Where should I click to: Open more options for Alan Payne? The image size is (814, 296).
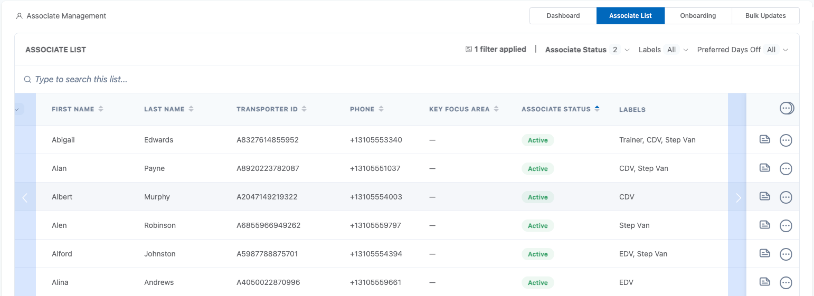point(785,169)
